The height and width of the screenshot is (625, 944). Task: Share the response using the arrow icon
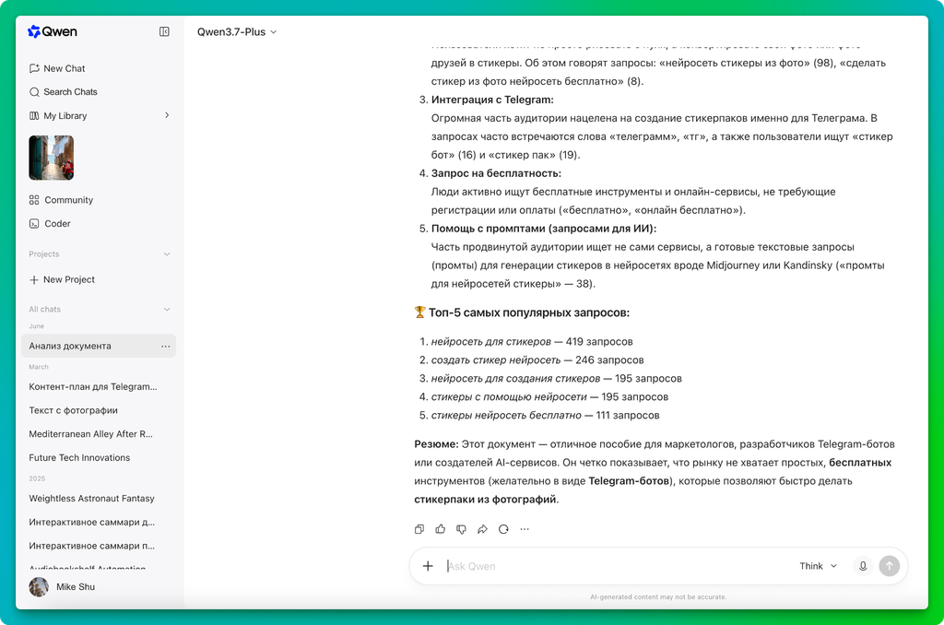coord(482,529)
